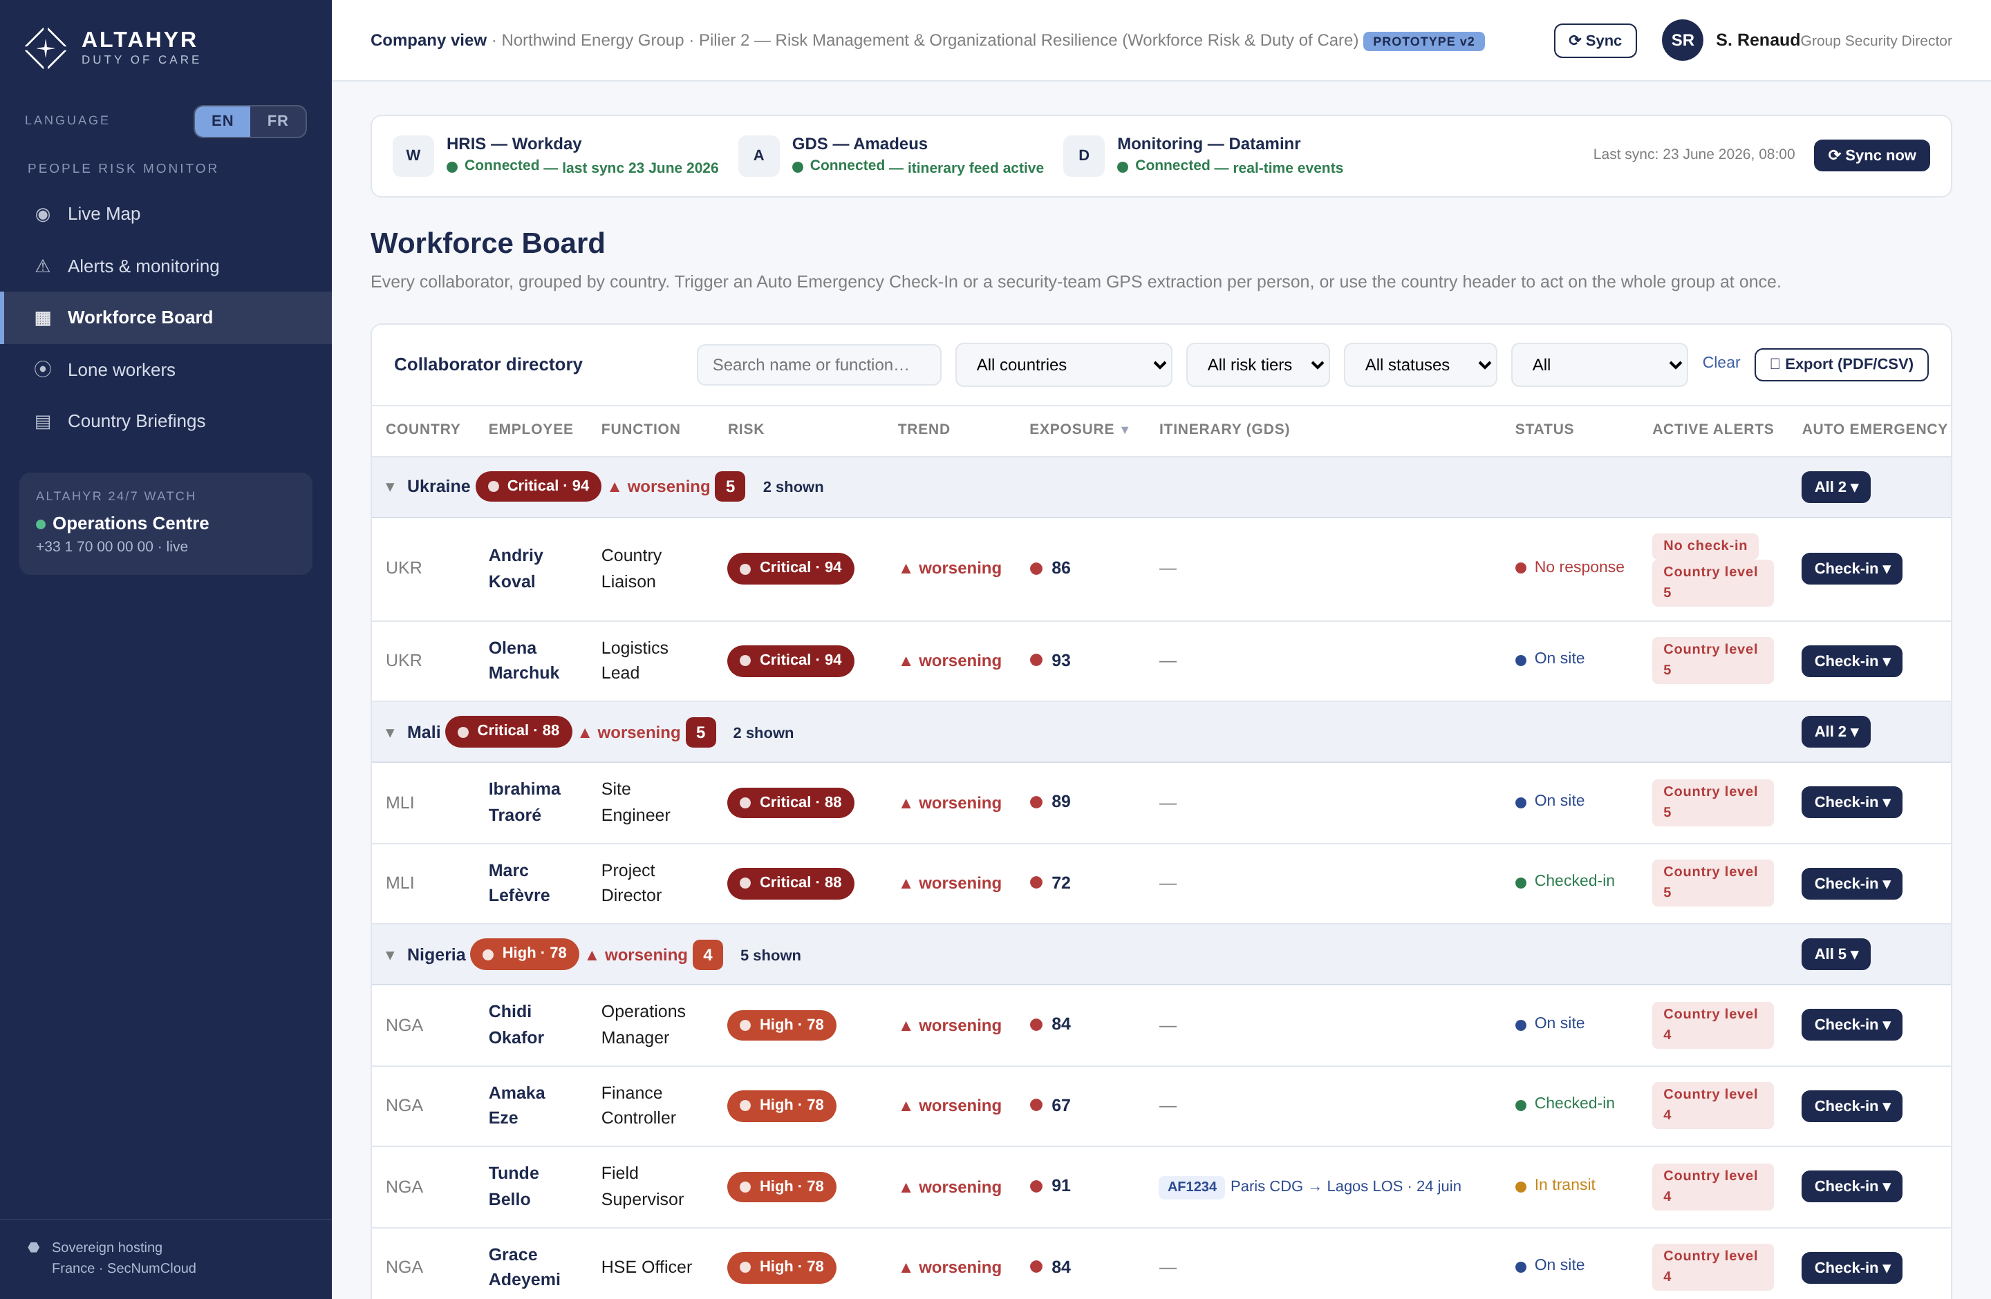Open Check-in menu for Marc Lefèvre

(1851, 884)
